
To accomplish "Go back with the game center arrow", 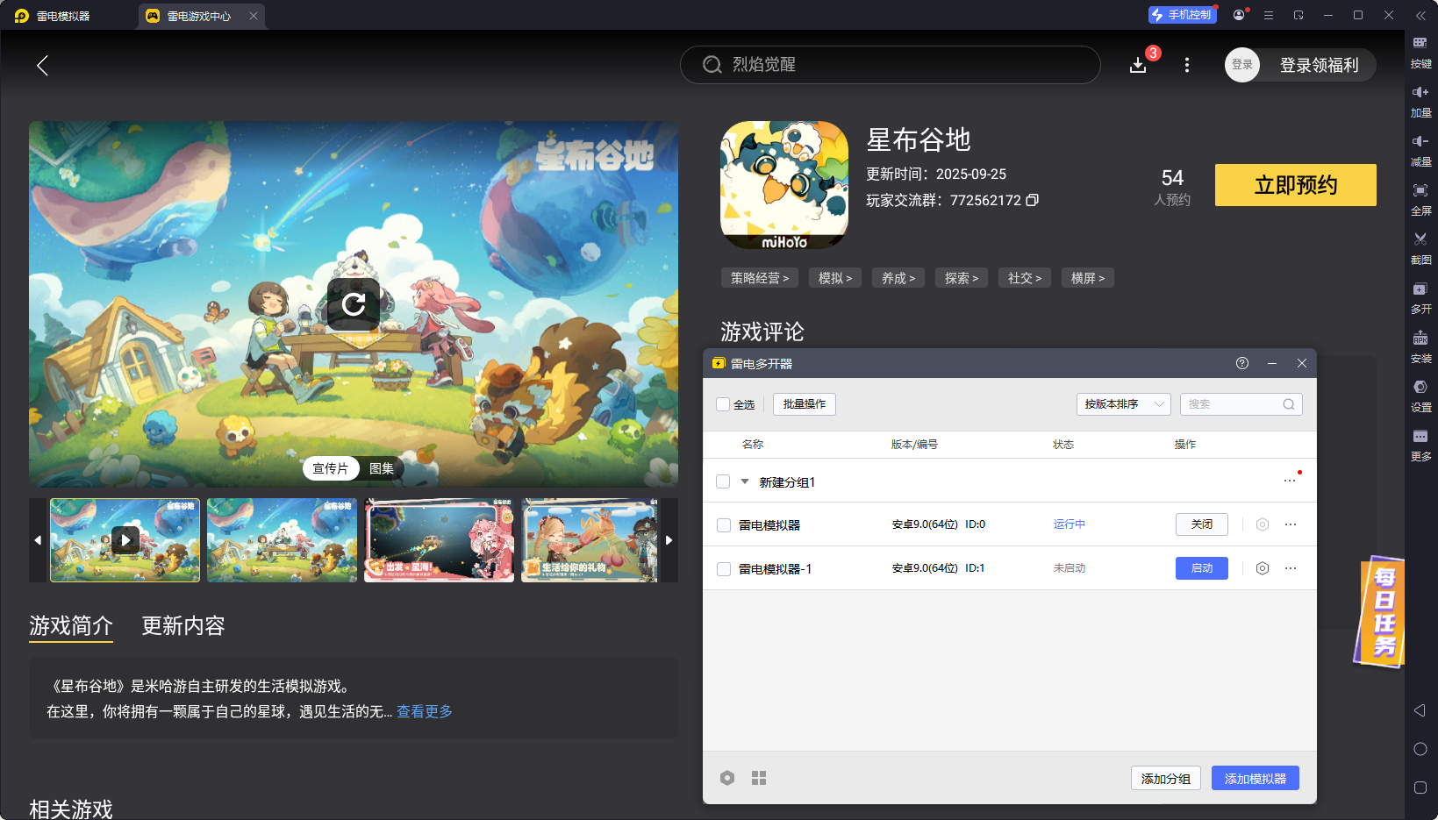I will point(42,65).
